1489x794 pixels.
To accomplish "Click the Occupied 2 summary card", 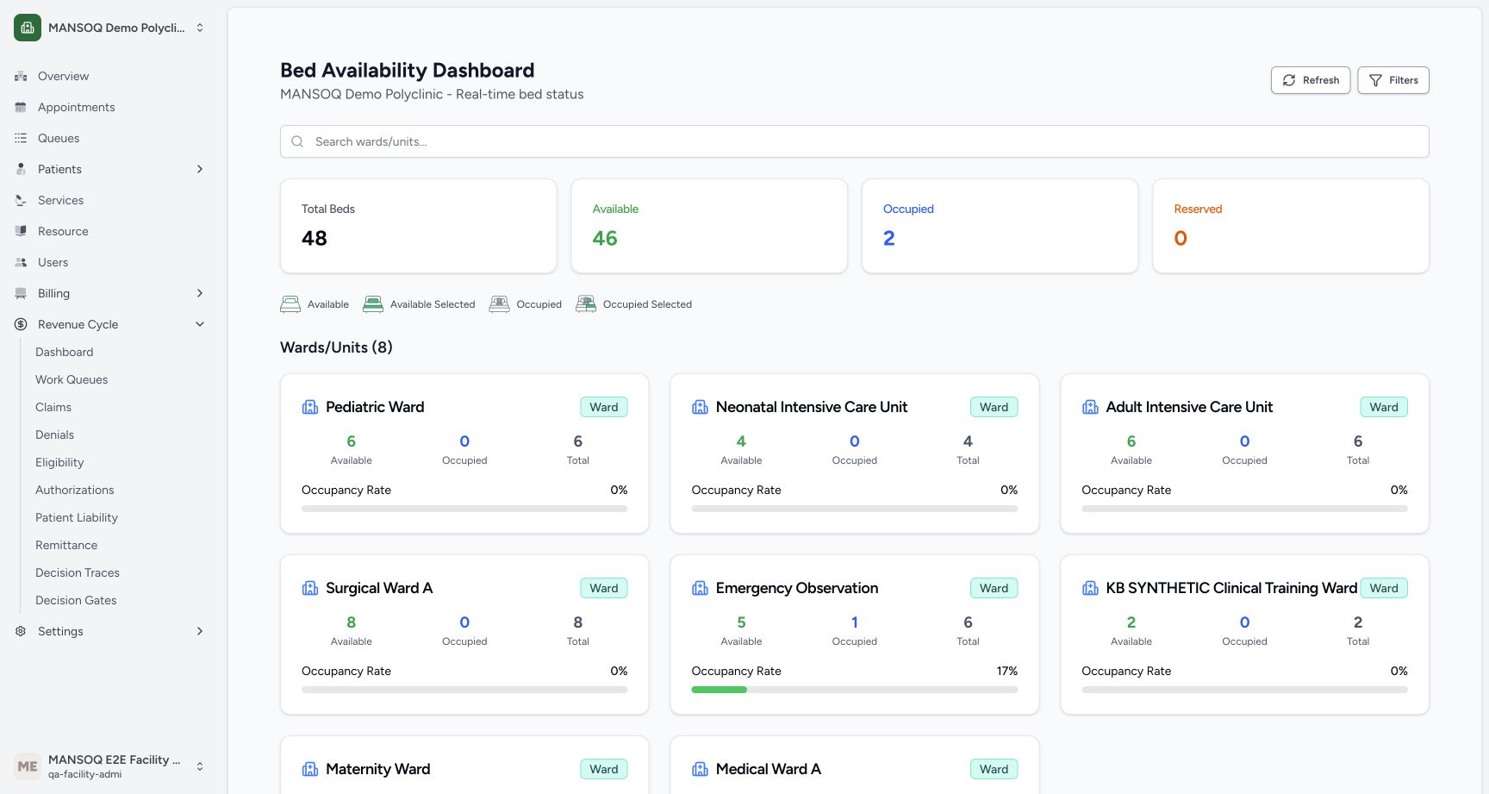I will click(1000, 226).
